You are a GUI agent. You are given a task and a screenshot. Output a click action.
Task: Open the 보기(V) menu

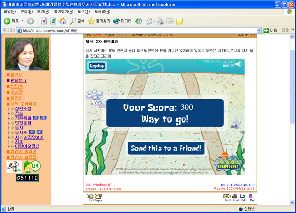click(43, 12)
